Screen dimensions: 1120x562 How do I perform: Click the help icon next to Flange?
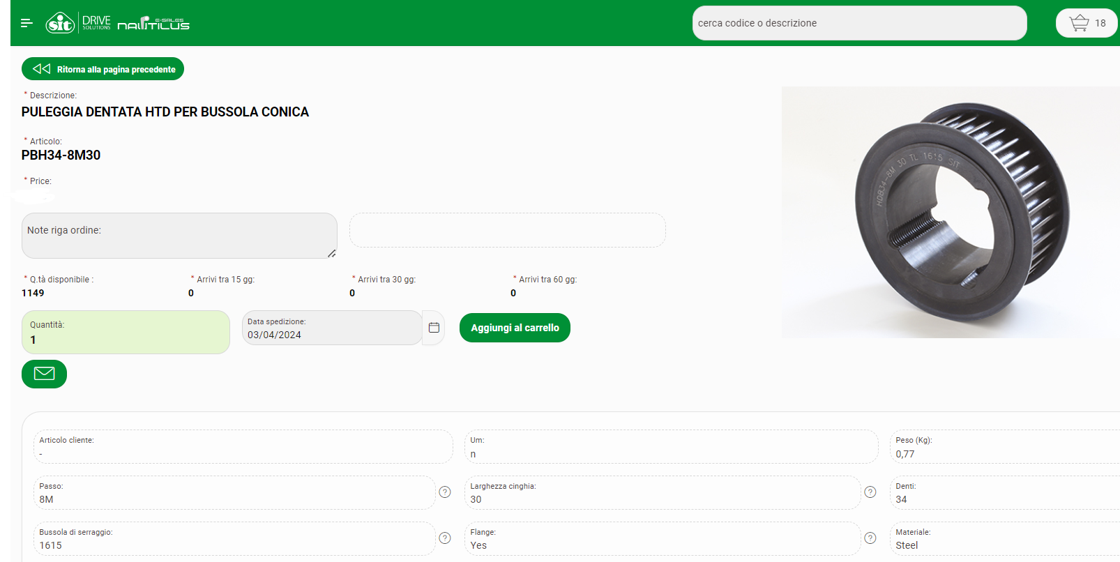coord(870,538)
